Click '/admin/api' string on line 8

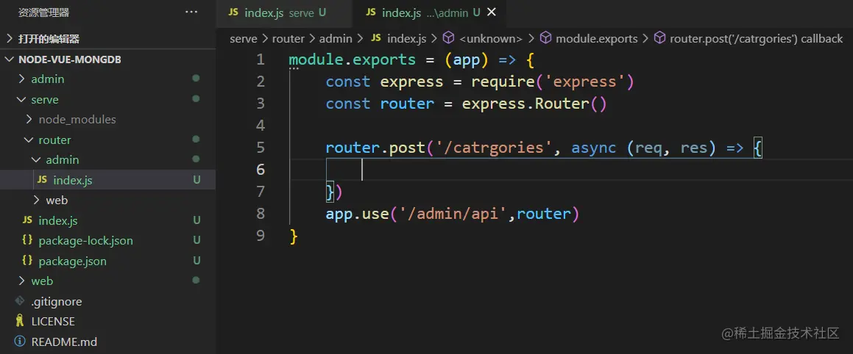coord(453,214)
